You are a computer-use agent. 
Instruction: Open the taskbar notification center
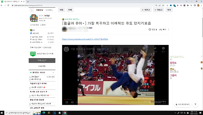click(x=200, y=113)
